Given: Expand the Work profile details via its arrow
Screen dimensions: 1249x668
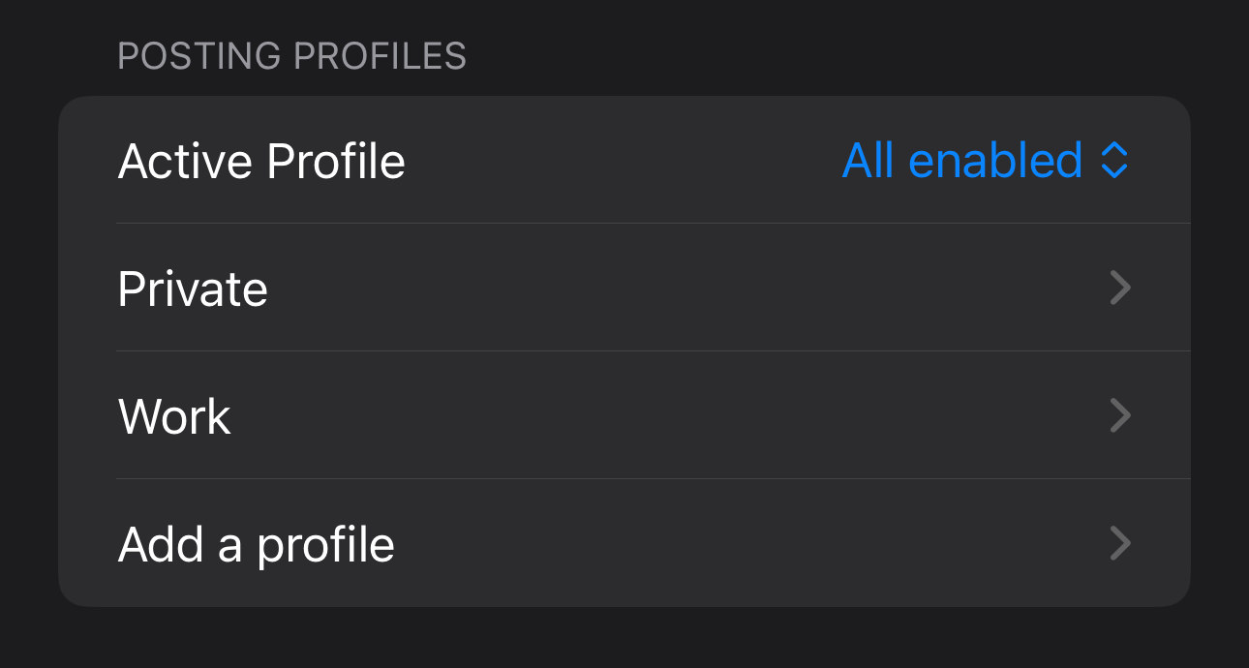Looking at the screenshot, I should pos(1119,416).
